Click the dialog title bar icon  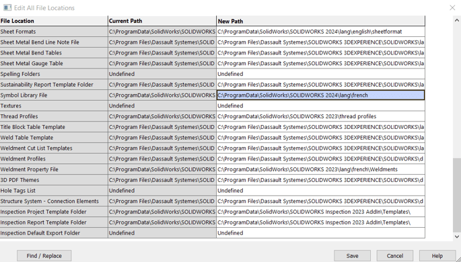point(7,7)
